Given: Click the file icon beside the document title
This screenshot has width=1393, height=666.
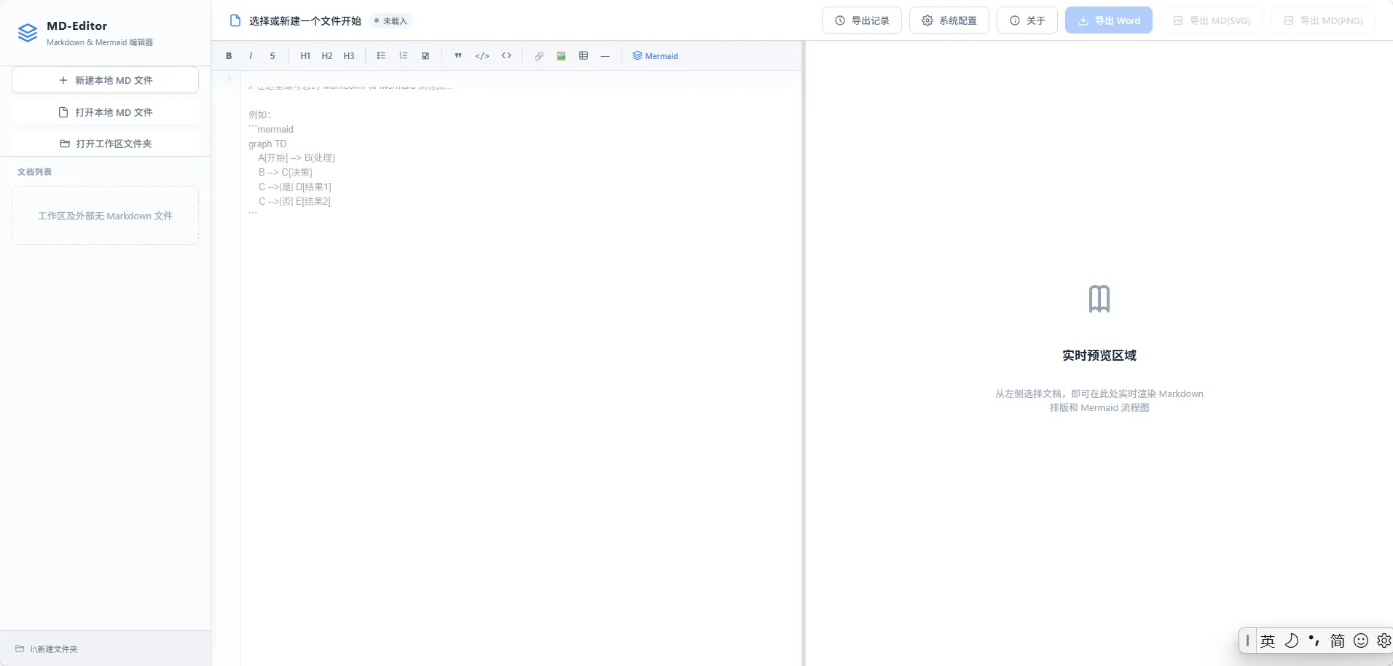Looking at the screenshot, I should point(235,20).
